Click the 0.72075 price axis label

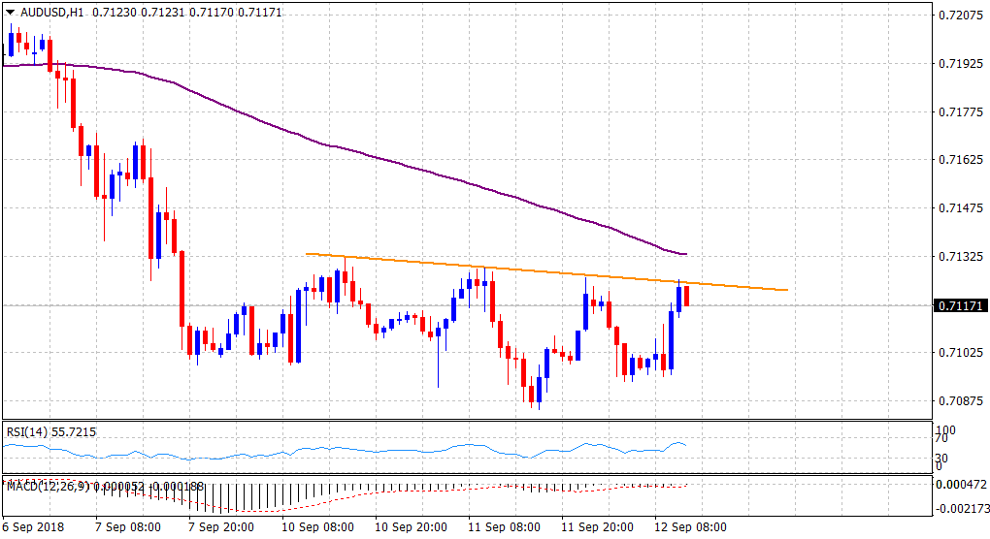click(x=961, y=16)
